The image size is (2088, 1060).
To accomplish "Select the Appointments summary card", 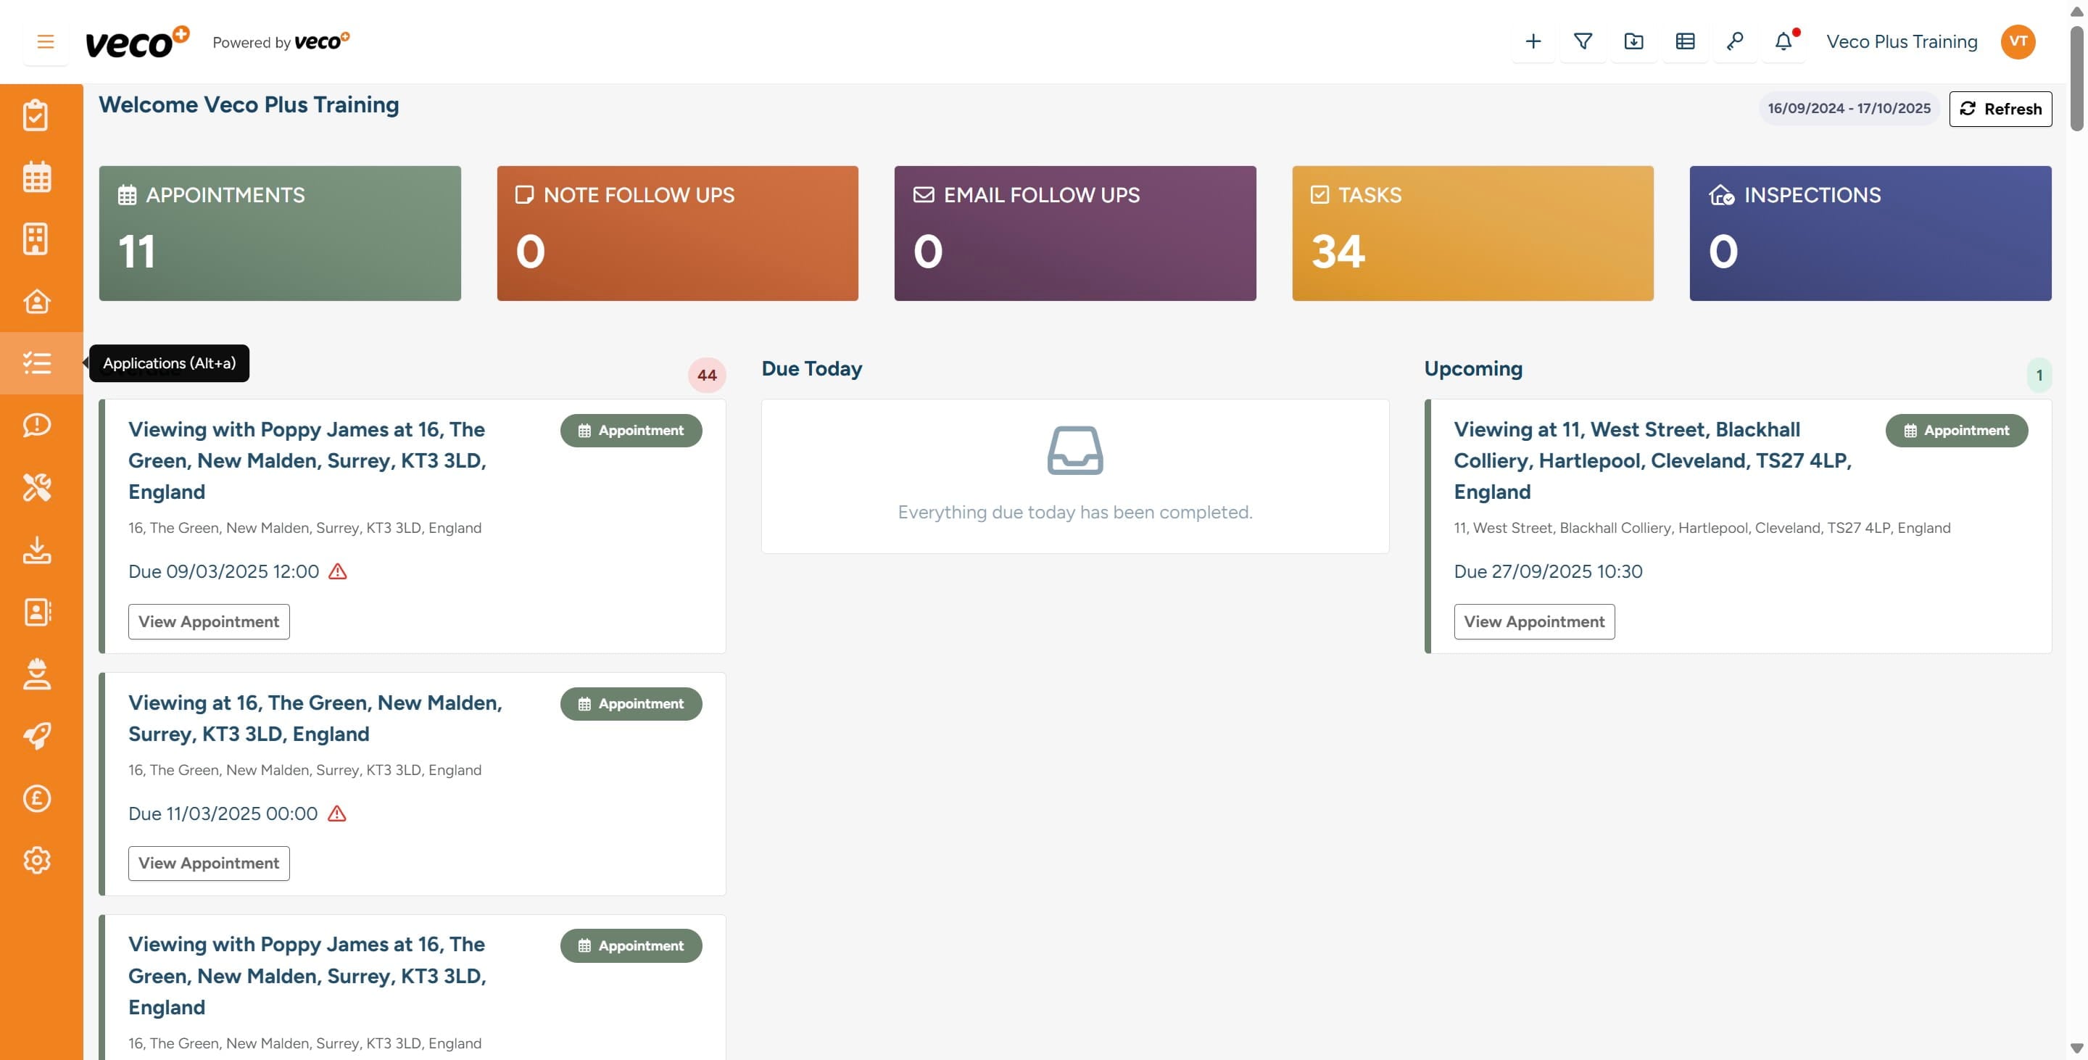I will pyautogui.click(x=280, y=233).
